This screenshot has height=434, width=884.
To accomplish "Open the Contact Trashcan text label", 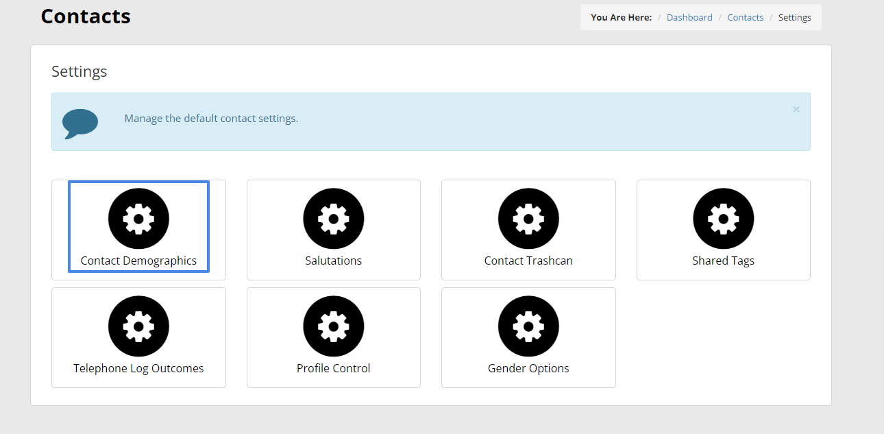I will [528, 261].
